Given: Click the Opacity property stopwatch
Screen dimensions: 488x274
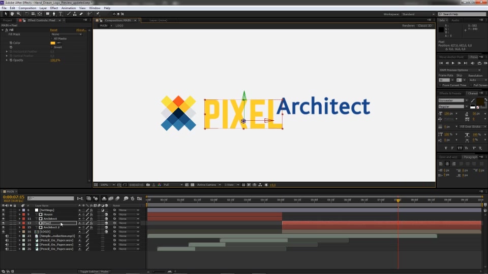Looking at the screenshot, I should click(11, 60).
